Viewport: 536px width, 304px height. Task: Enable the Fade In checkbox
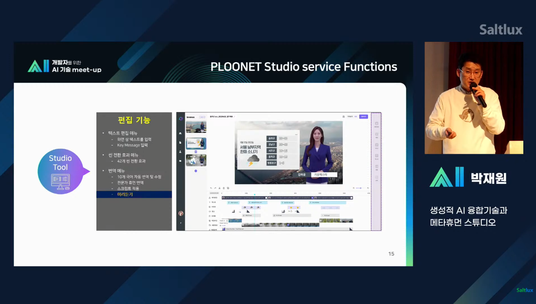[x=227, y=221]
